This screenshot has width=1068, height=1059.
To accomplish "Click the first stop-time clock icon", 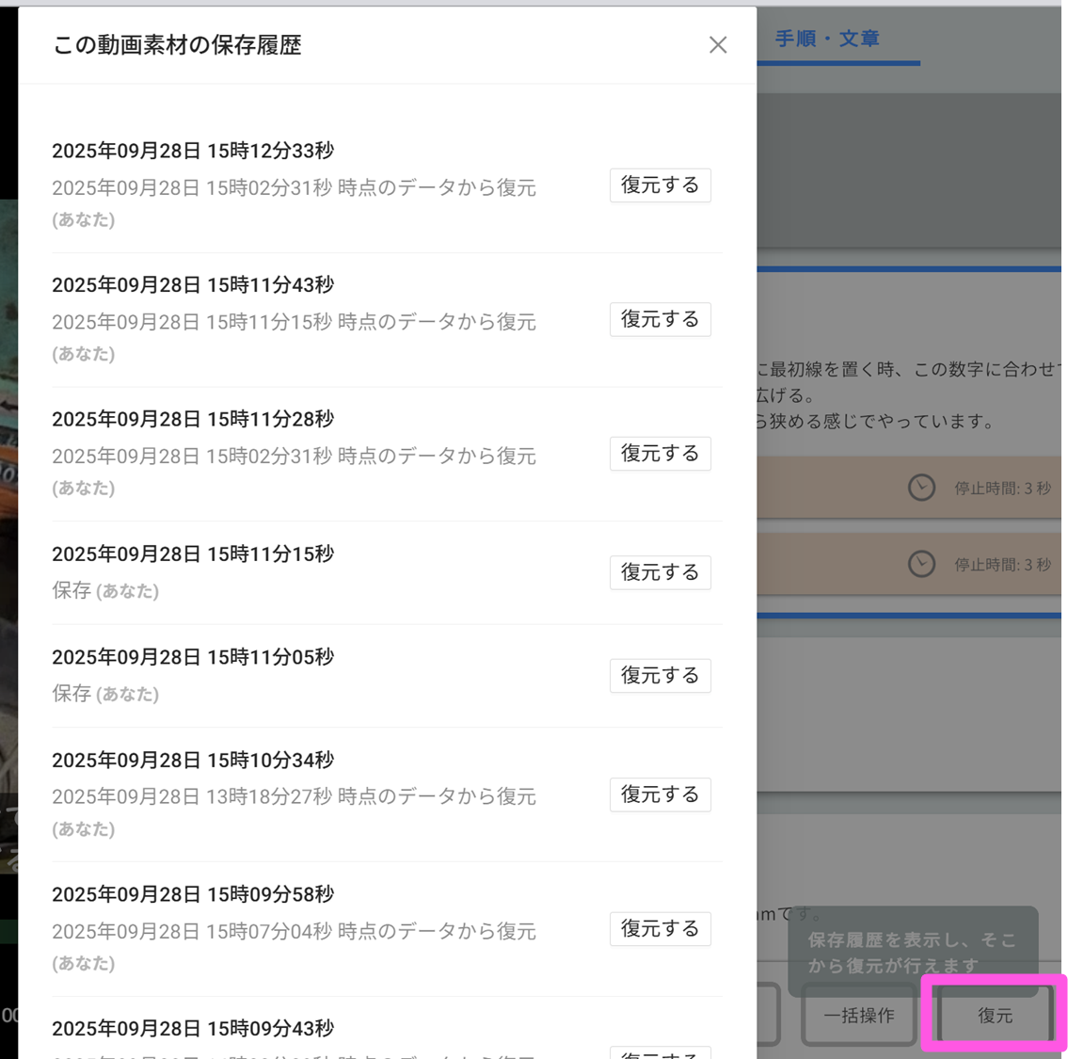I will (921, 488).
